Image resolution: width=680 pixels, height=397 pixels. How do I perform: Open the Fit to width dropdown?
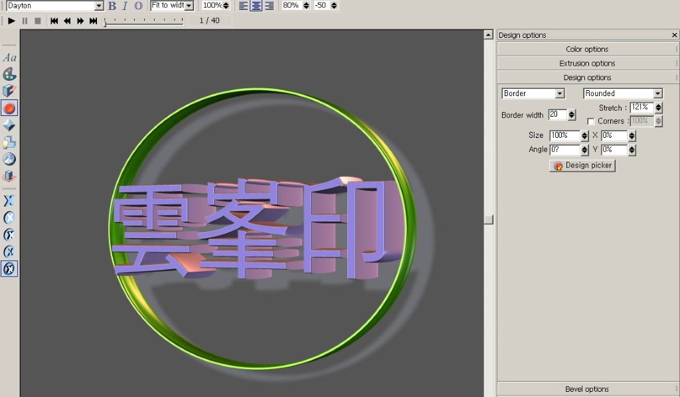point(189,6)
